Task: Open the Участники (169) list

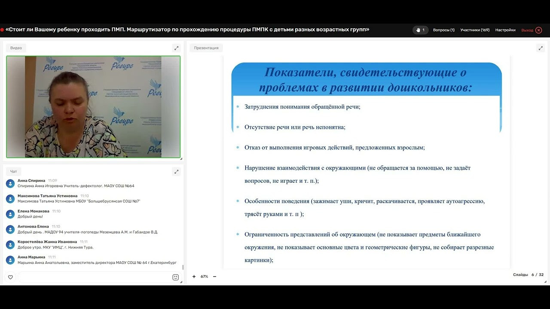Action: point(475,30)
